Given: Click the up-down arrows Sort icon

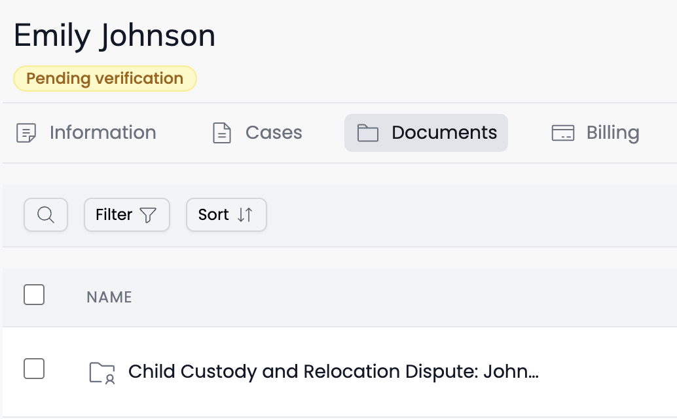Looking at the screenshot, I should coord(245,215).
